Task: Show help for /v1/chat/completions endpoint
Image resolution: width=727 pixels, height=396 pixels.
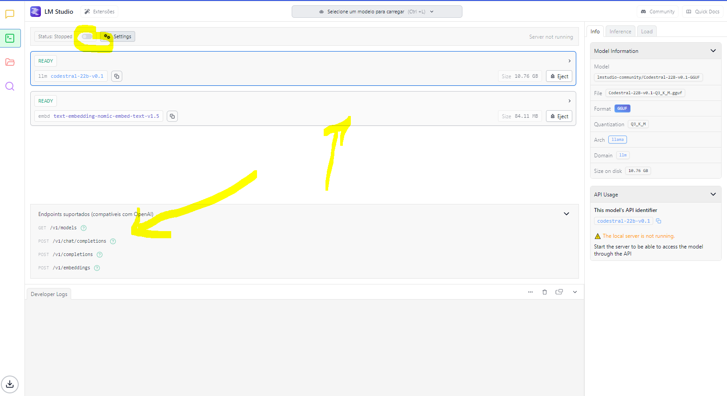Action: pos(113,241)
